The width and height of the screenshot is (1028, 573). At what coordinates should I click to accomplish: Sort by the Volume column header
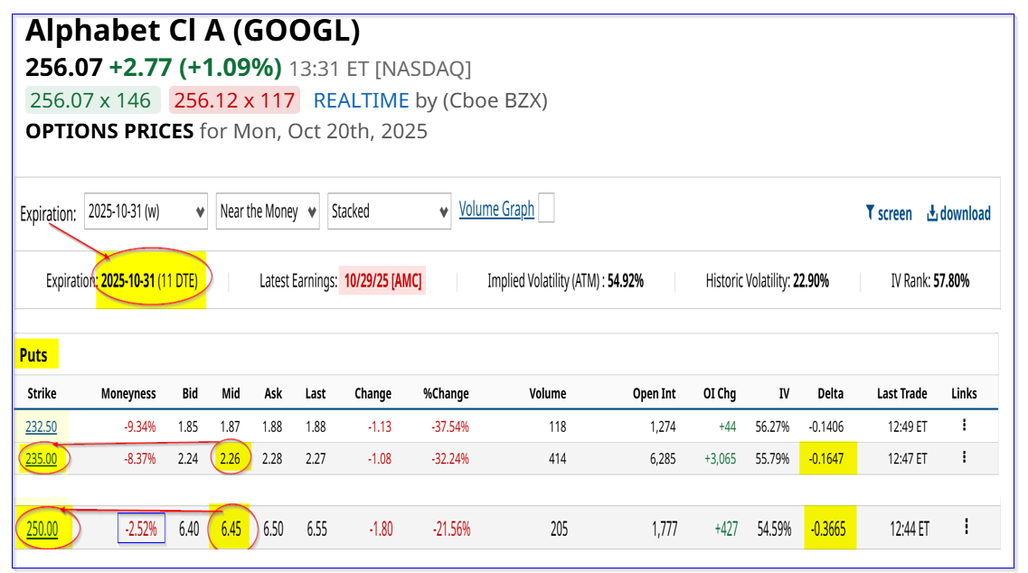point(547,393)
